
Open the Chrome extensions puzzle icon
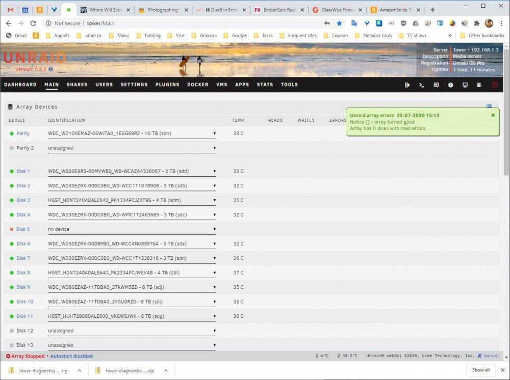tap(477, 23)
